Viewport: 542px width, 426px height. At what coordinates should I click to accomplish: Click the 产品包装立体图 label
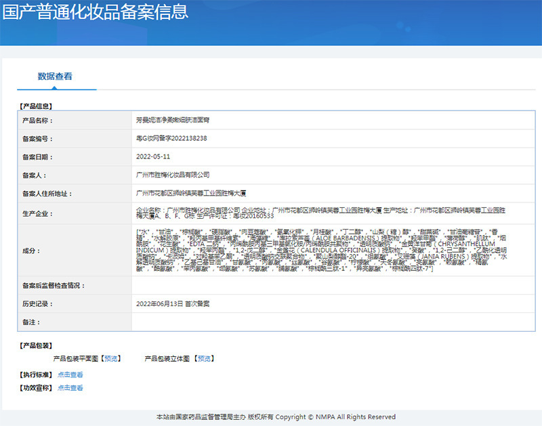[x=167, y=359]
